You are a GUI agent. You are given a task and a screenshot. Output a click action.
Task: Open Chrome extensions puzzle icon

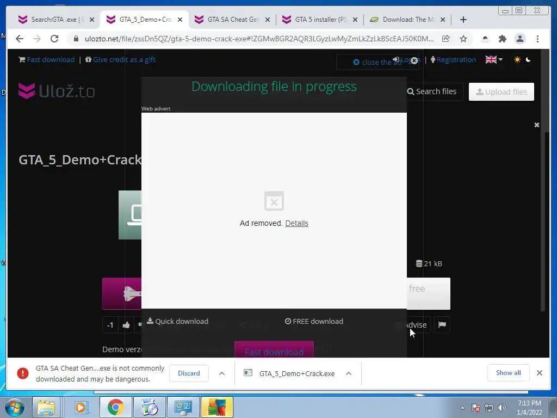pos(502,39)
